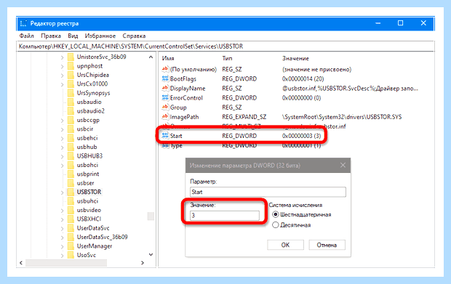Click the tree horizontal scrollbar thumb
451x284 pixels.
tap(66, 263)
